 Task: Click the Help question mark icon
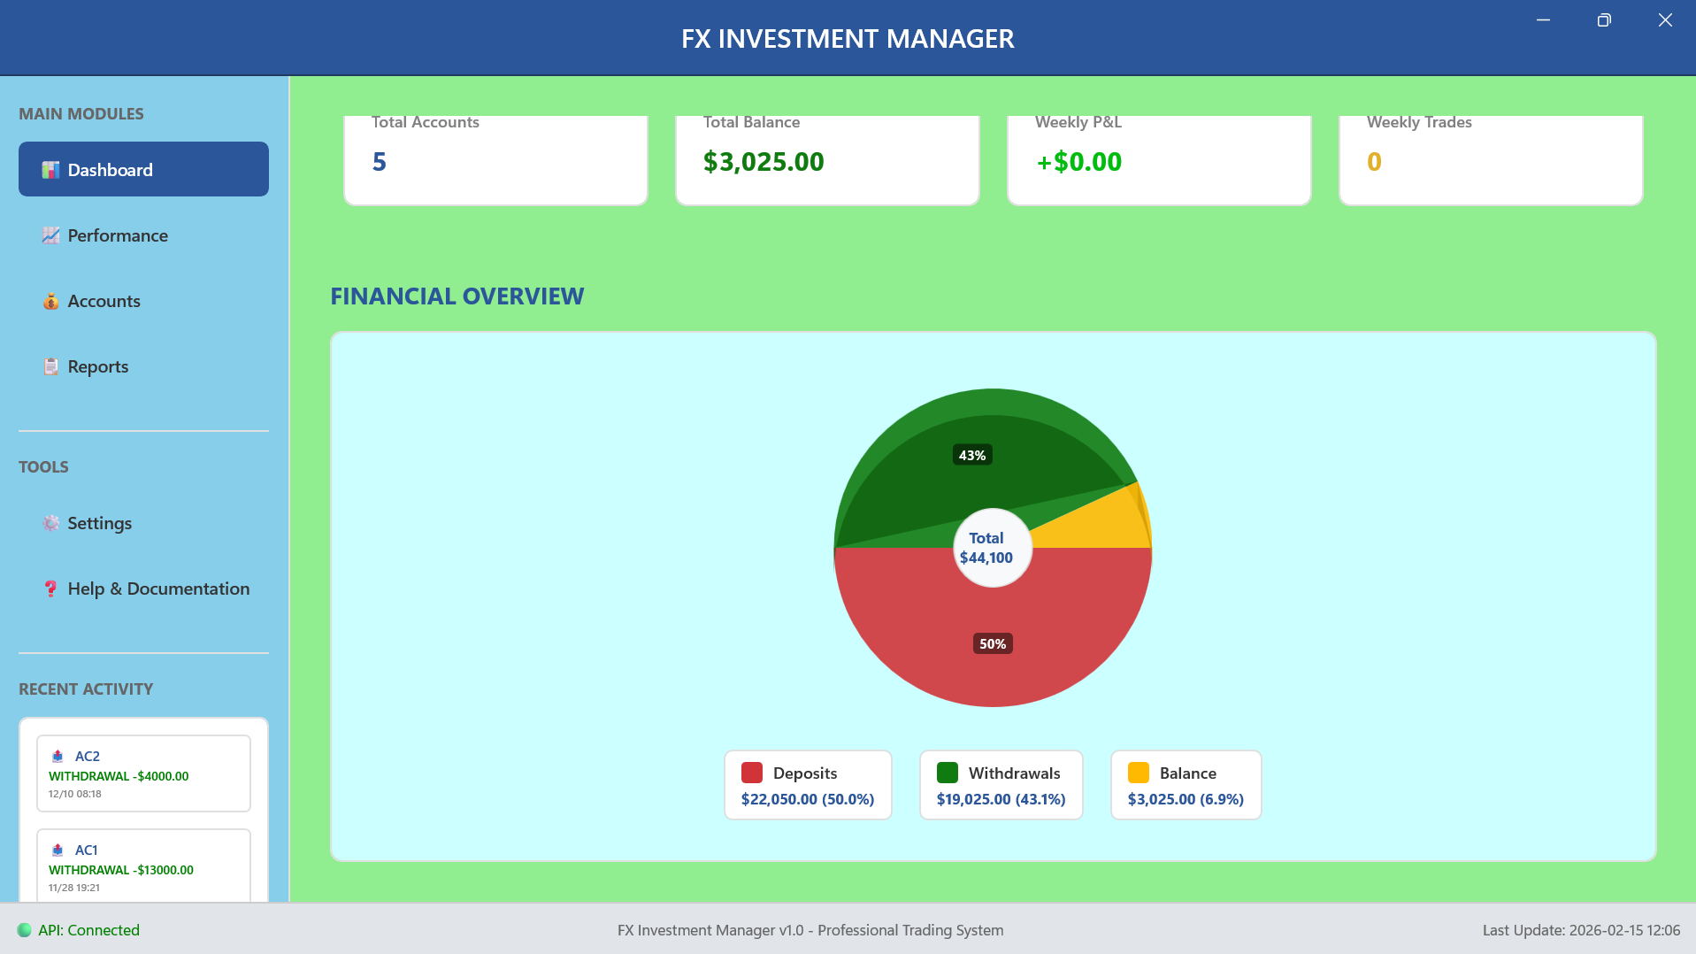[x=50, y=589]
